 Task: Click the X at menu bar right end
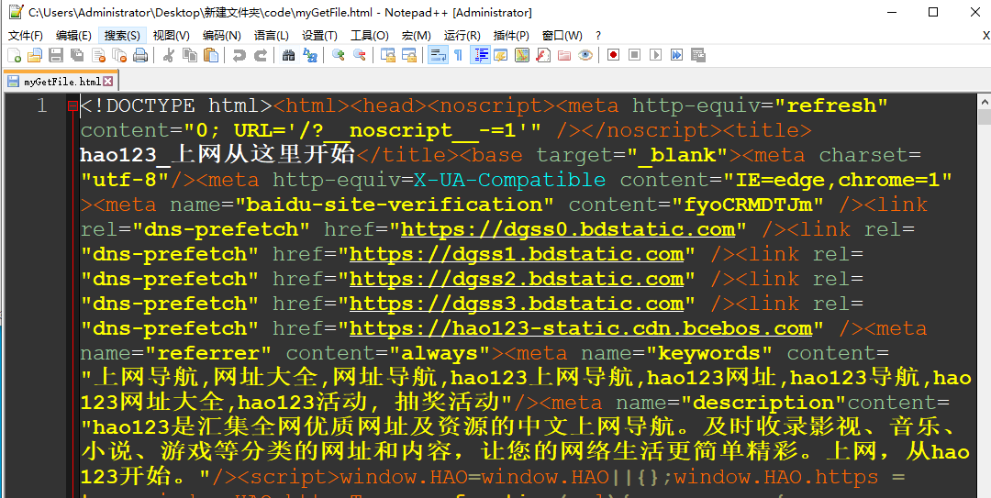[985, 36]
